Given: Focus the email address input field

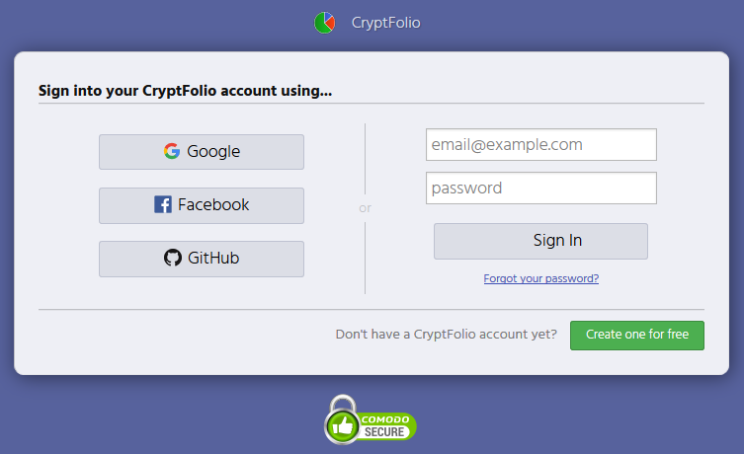Looking at the screenshot, I should tap(541, 145).
